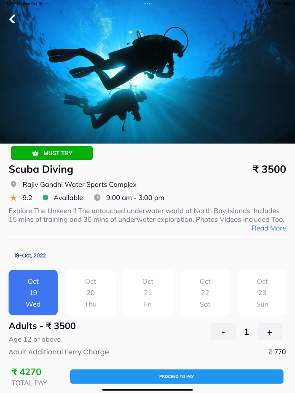The image size is (295, 393).
Task: Increase adult count with plus button
Action: pos(270,332)
